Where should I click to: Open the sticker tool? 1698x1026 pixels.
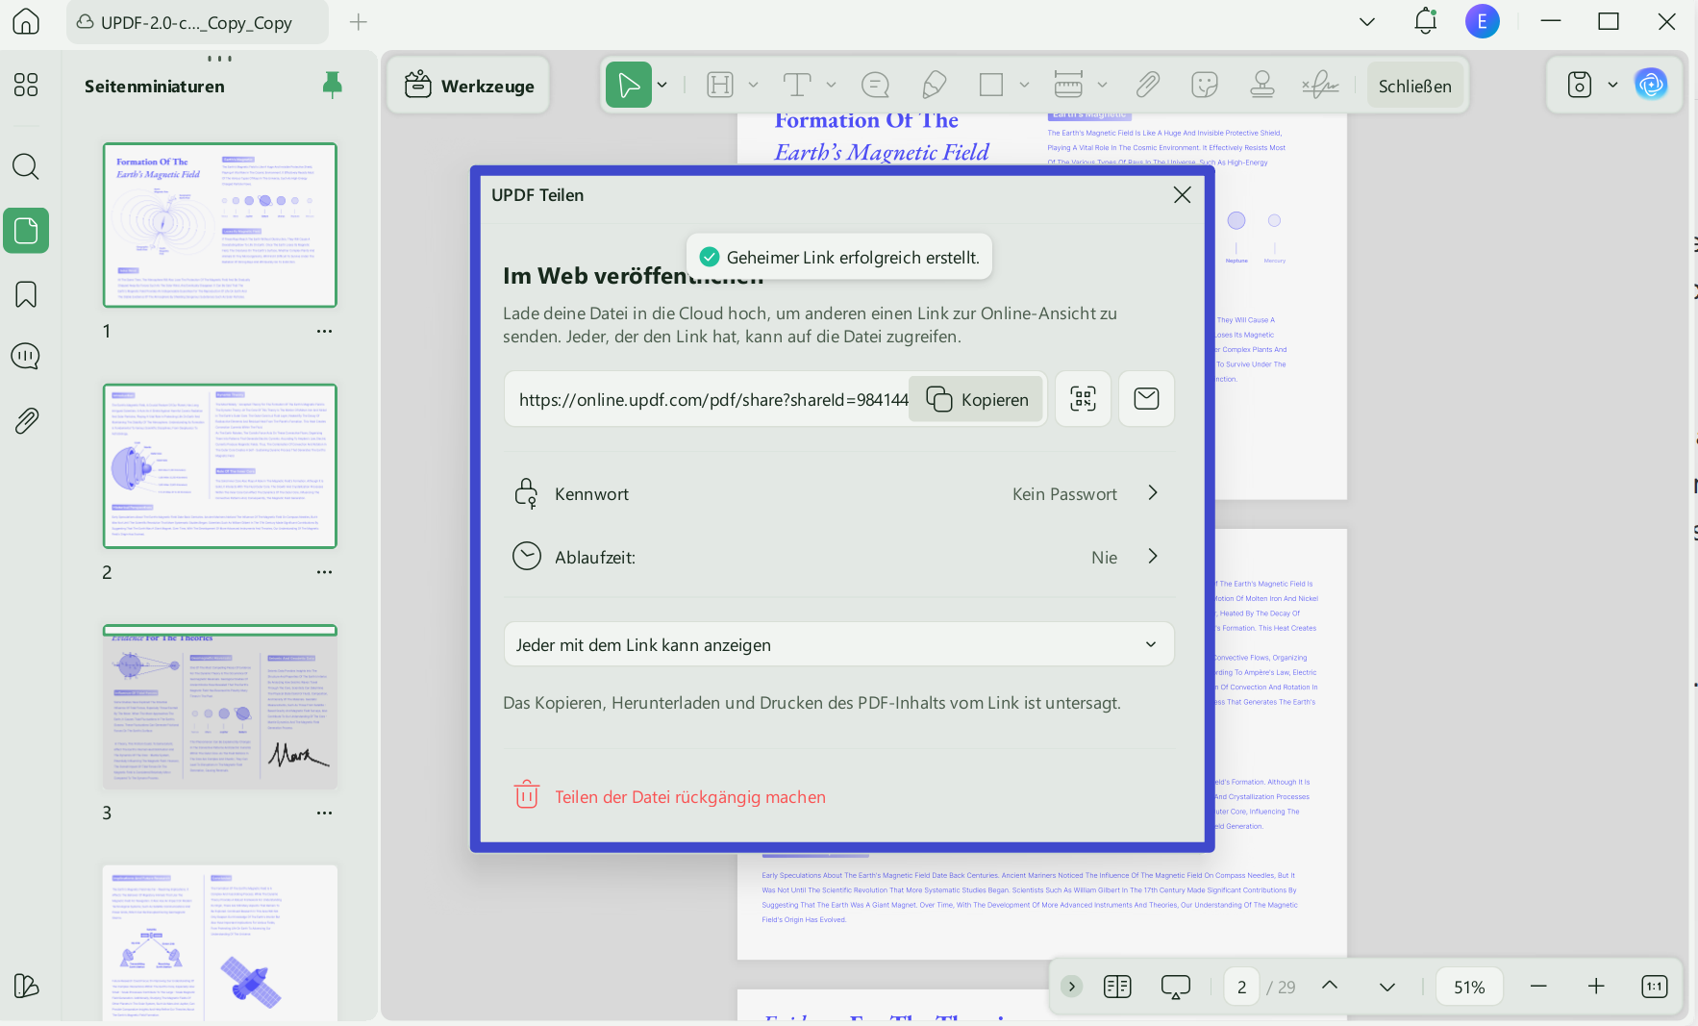click(x=1205, y=86)
